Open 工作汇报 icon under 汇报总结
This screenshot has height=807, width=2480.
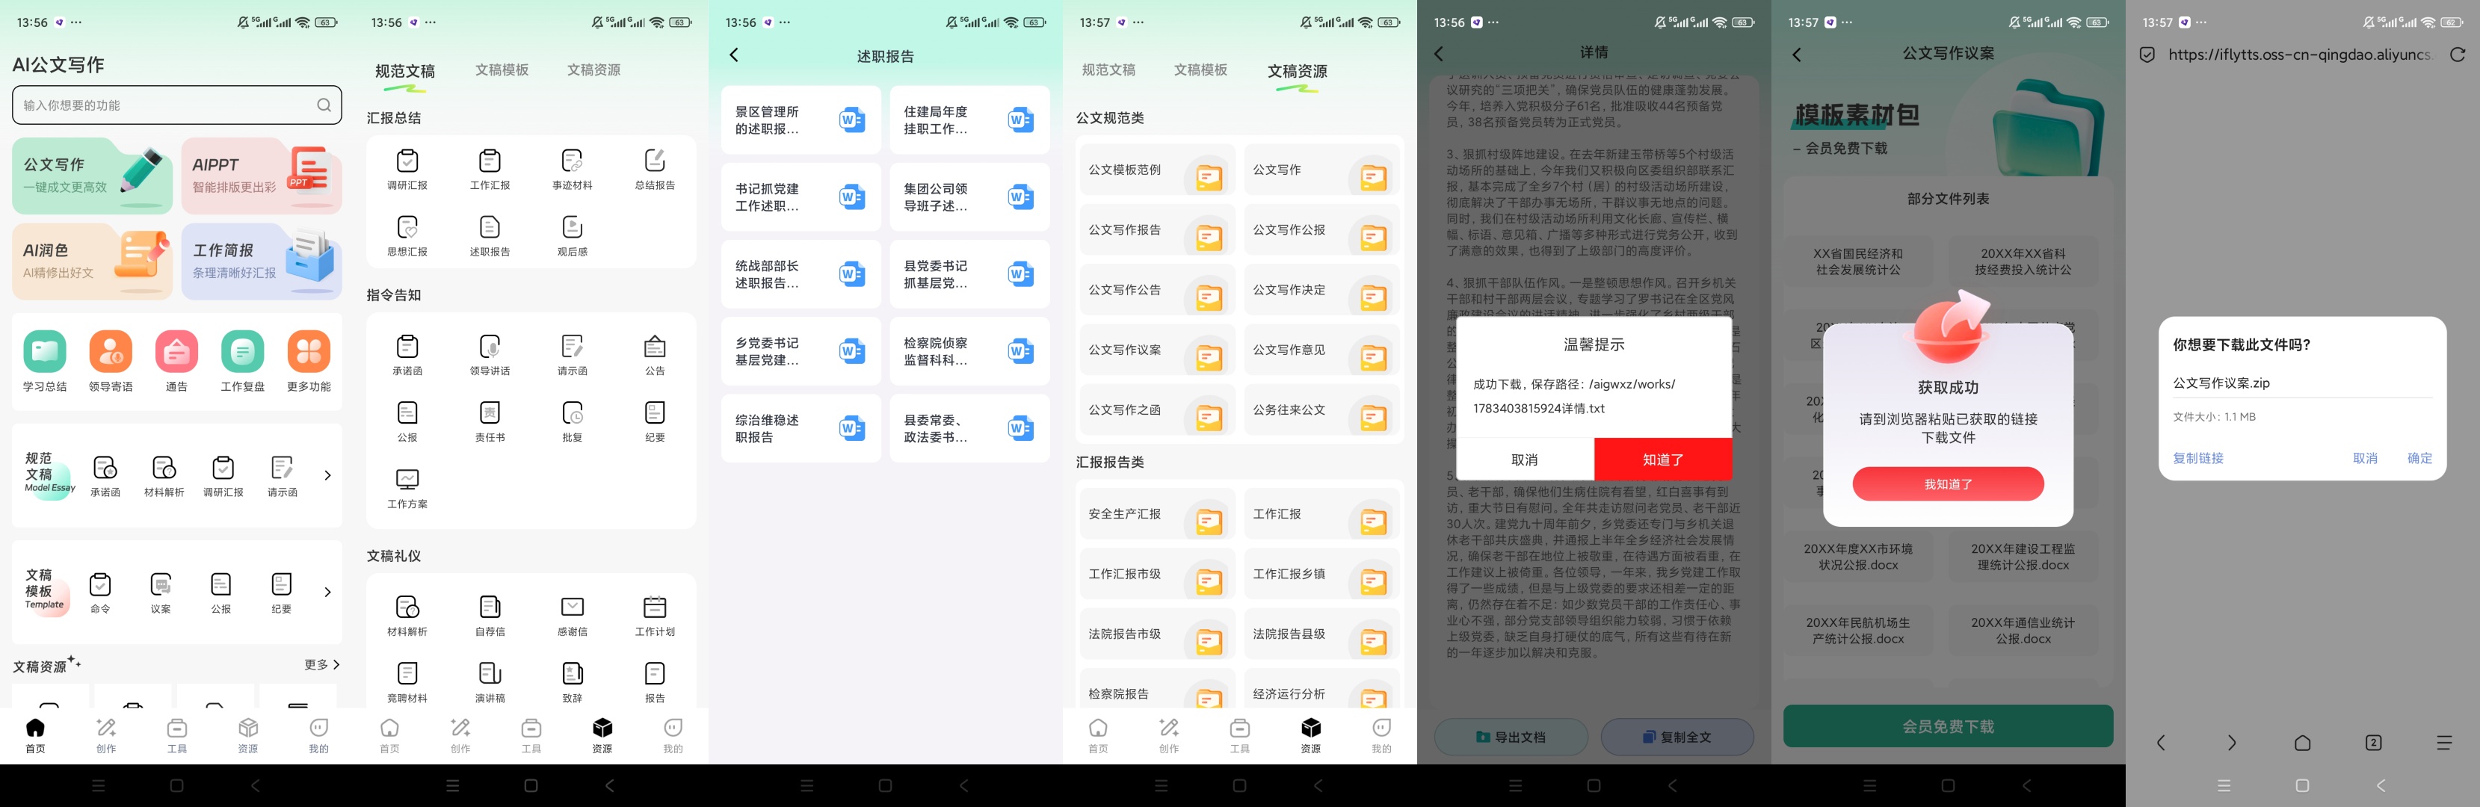(490, 170)
